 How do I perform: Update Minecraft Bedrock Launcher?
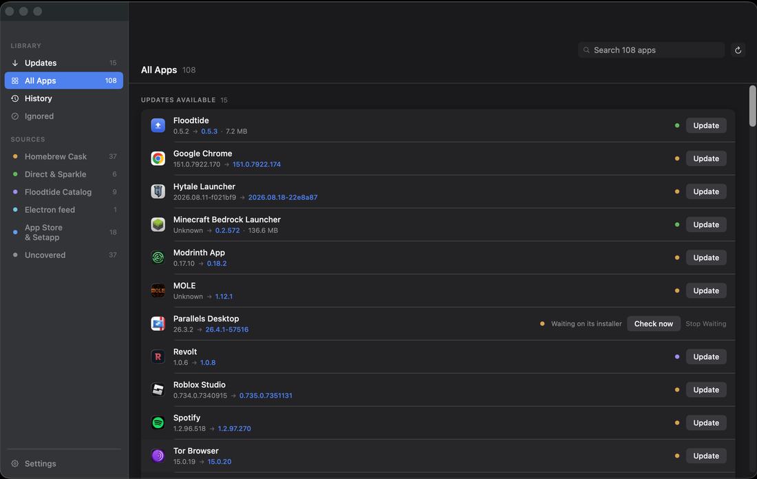[706, 224]
